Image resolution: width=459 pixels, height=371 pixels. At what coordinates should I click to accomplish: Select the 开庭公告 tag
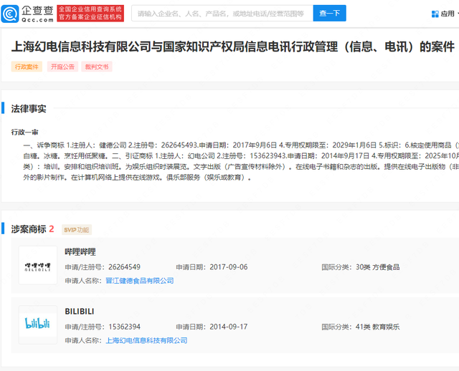[62, 67]
